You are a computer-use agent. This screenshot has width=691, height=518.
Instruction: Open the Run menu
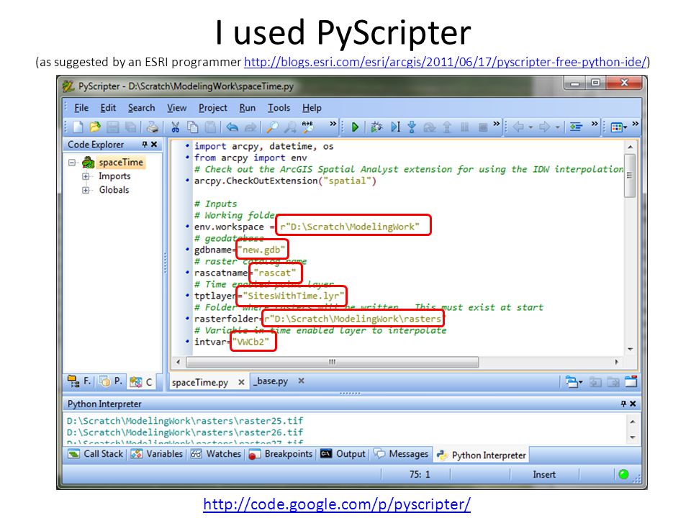pos(248,108)
